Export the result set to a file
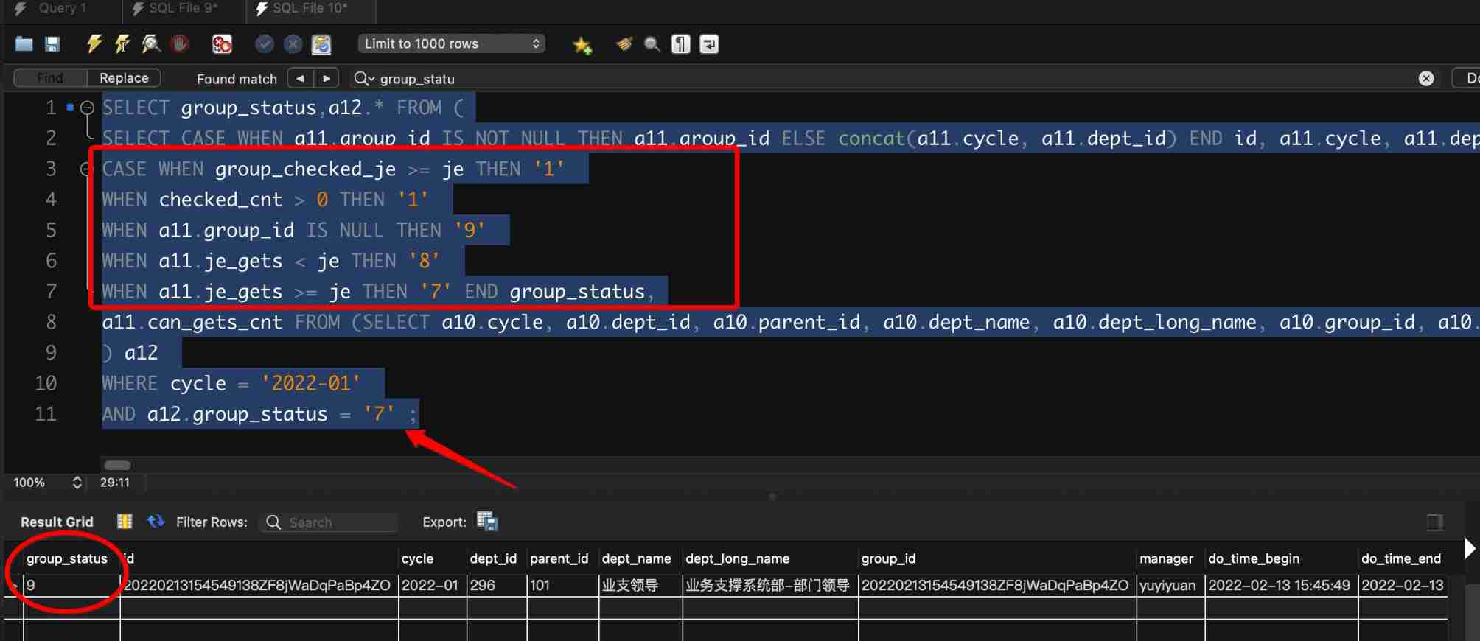The width and height of the screenshot is (1480, 641). click(x=487, y=522)
